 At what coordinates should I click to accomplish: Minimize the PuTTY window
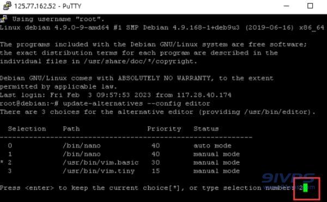[286, 6]
